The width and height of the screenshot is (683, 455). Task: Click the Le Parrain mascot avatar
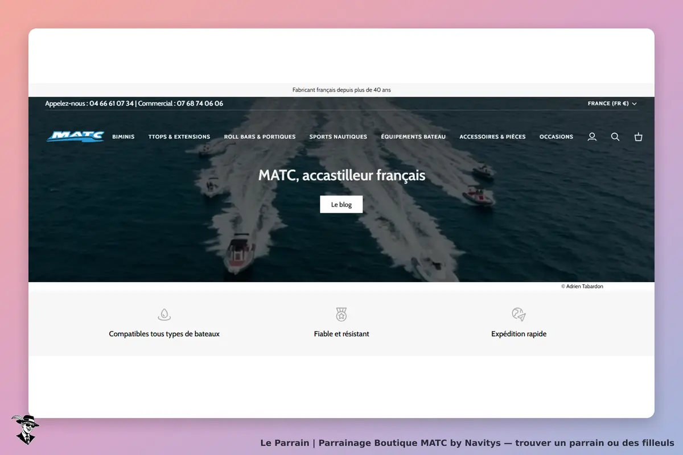pyautogui.click(x=25, y=429)
